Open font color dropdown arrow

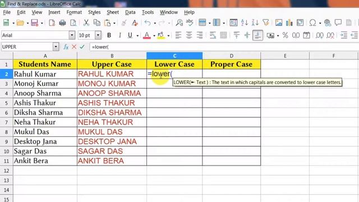pyautogui.click(x=154, y=35)
